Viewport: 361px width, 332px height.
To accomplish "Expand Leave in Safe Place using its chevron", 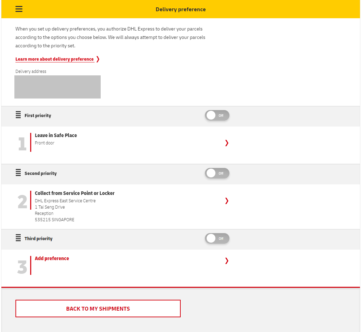I will pos(227,143).
